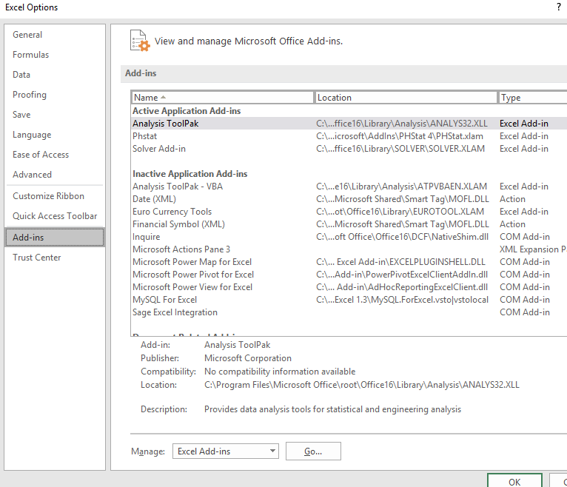Click the Type column header
567x487 pixels.
(x=531, y=98)
